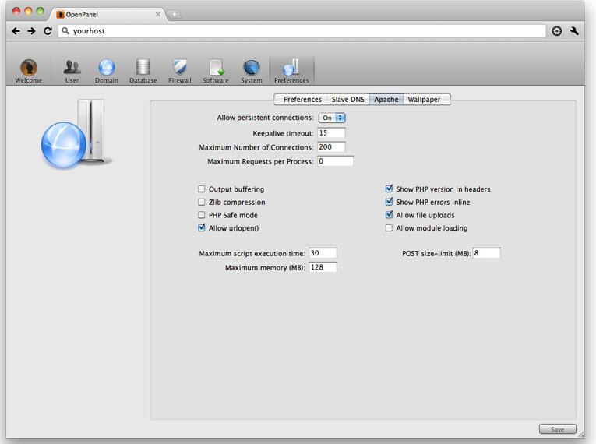The width and height of the screenshot is (596, 444).
Task: Go to the Domain globe icon
Action: click(x=107, y=67)
